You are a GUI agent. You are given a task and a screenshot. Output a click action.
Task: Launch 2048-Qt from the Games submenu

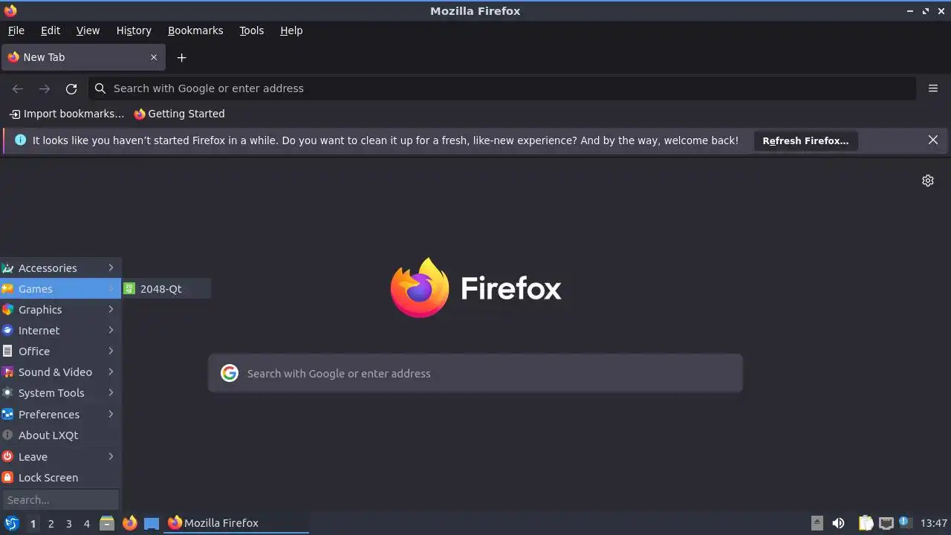click(x=167, y=289)
